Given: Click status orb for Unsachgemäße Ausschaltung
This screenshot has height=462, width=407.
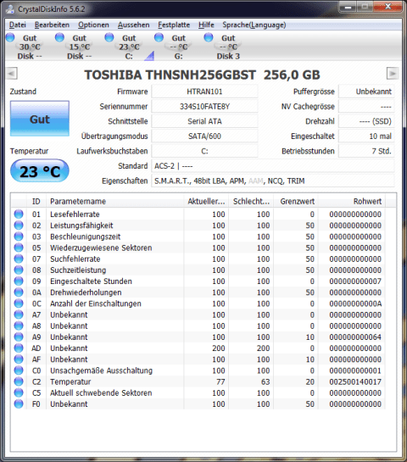Looking at the screenshot, I should [x=19, y=370].
